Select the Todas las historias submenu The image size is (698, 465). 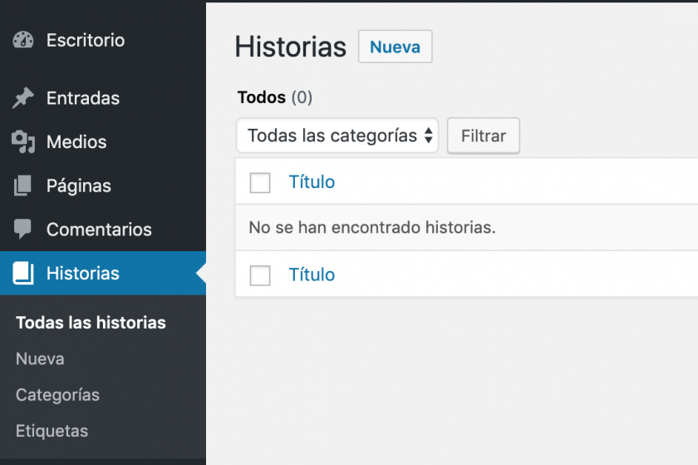91,323
